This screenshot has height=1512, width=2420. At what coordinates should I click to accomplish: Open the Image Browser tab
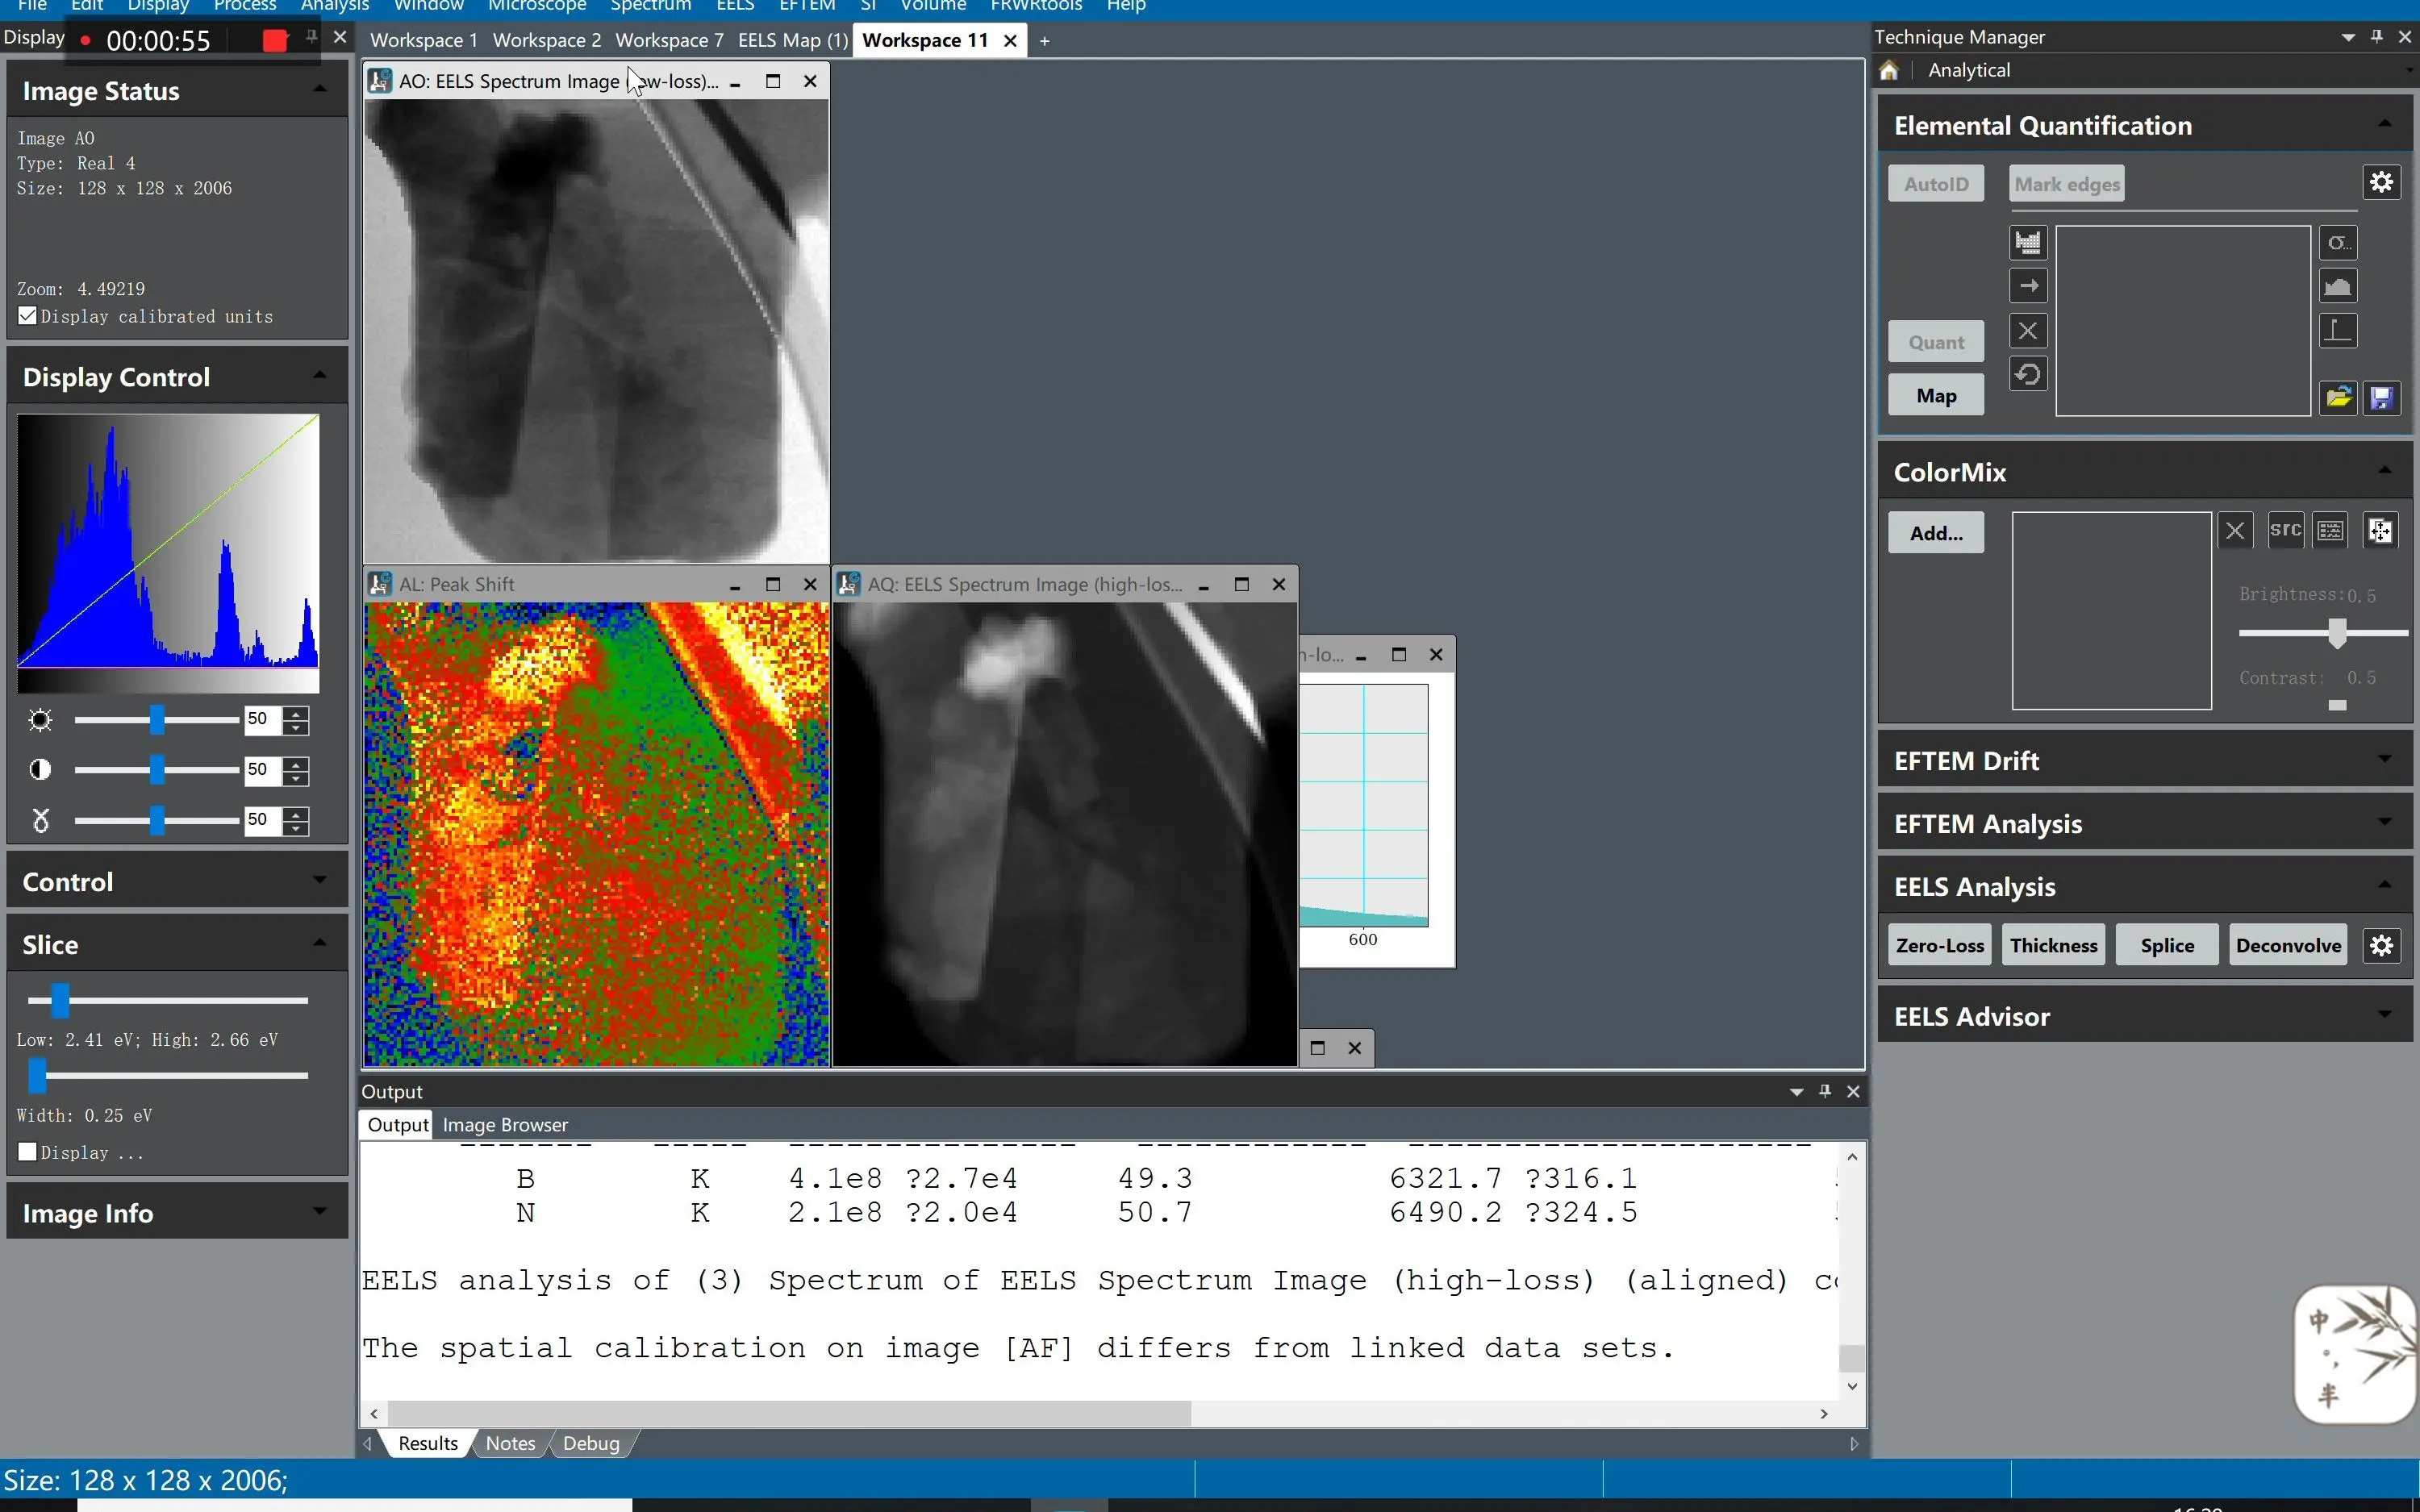pos(505,1125)
